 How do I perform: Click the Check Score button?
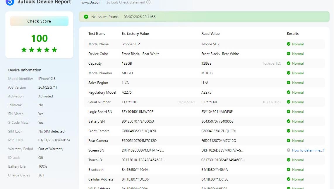tap(39, 21)
